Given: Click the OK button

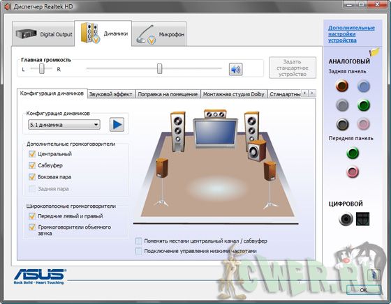Looking at the screenshot, I should click(x=364, y=290).
